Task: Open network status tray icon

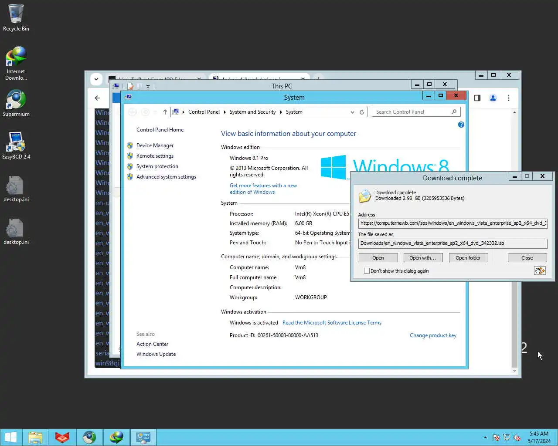Action: [x=506, y=437]
